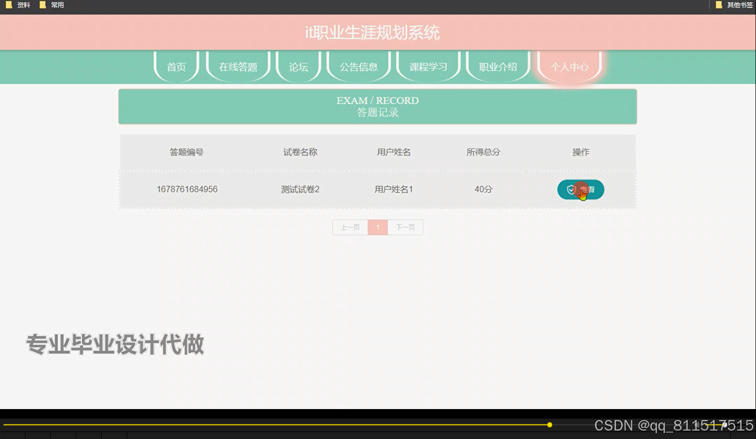This screenshot has height=439, width=756.
Task: Open the 常用 bookmark folder
Action: coord(52,5)
